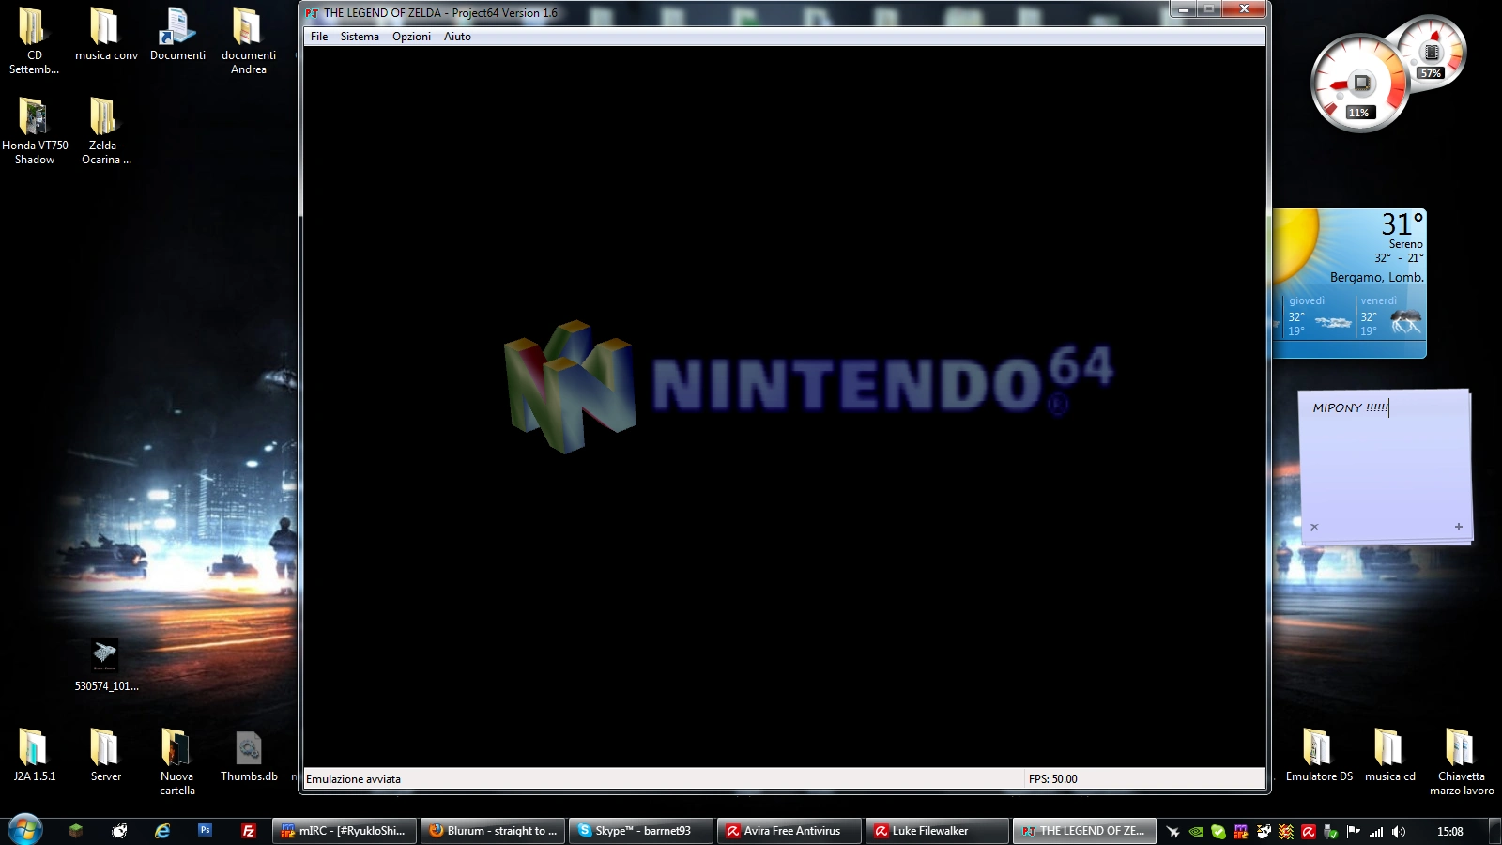
Task: Click the red Avira tray icon
Action: (x=1308, y=831)
